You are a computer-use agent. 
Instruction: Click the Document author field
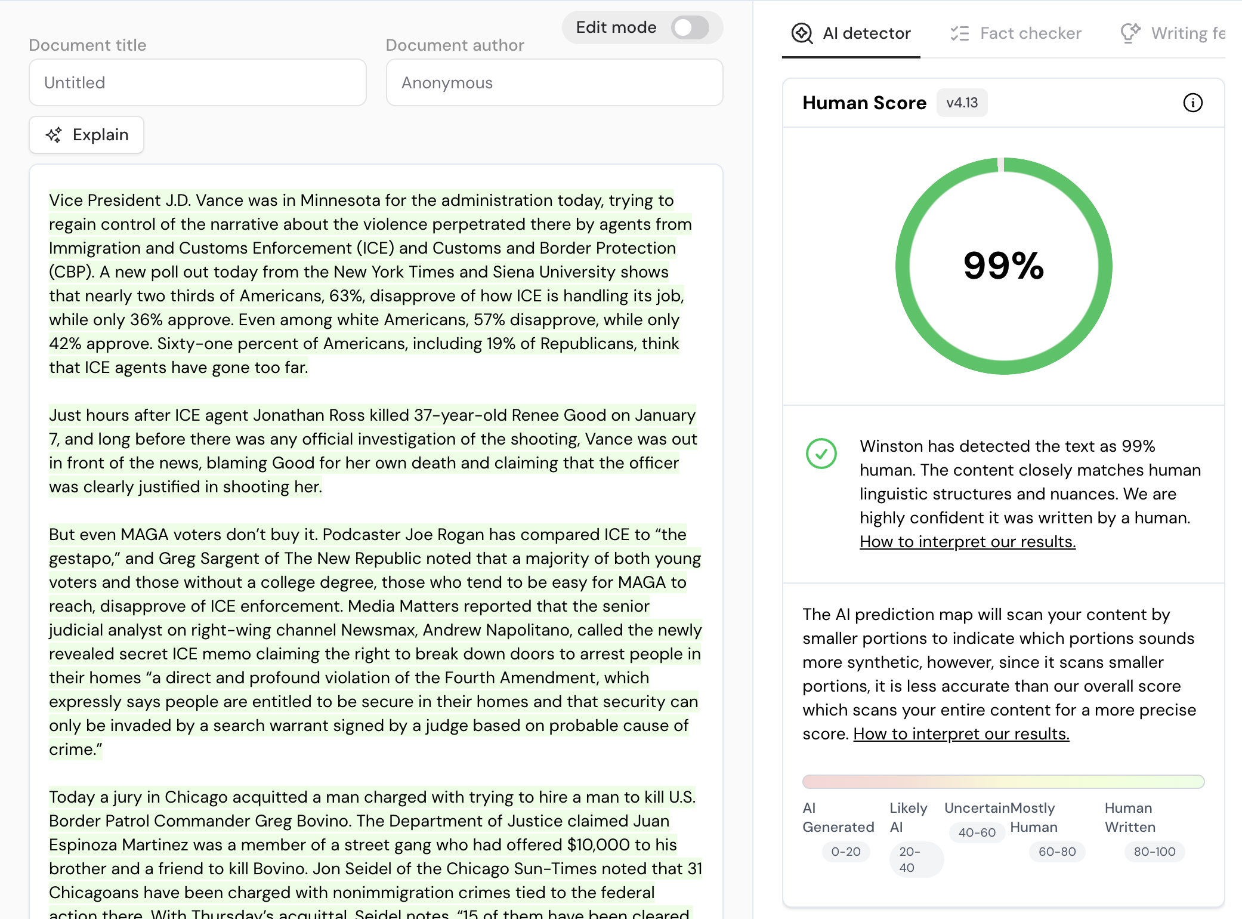tap(554, 82)
